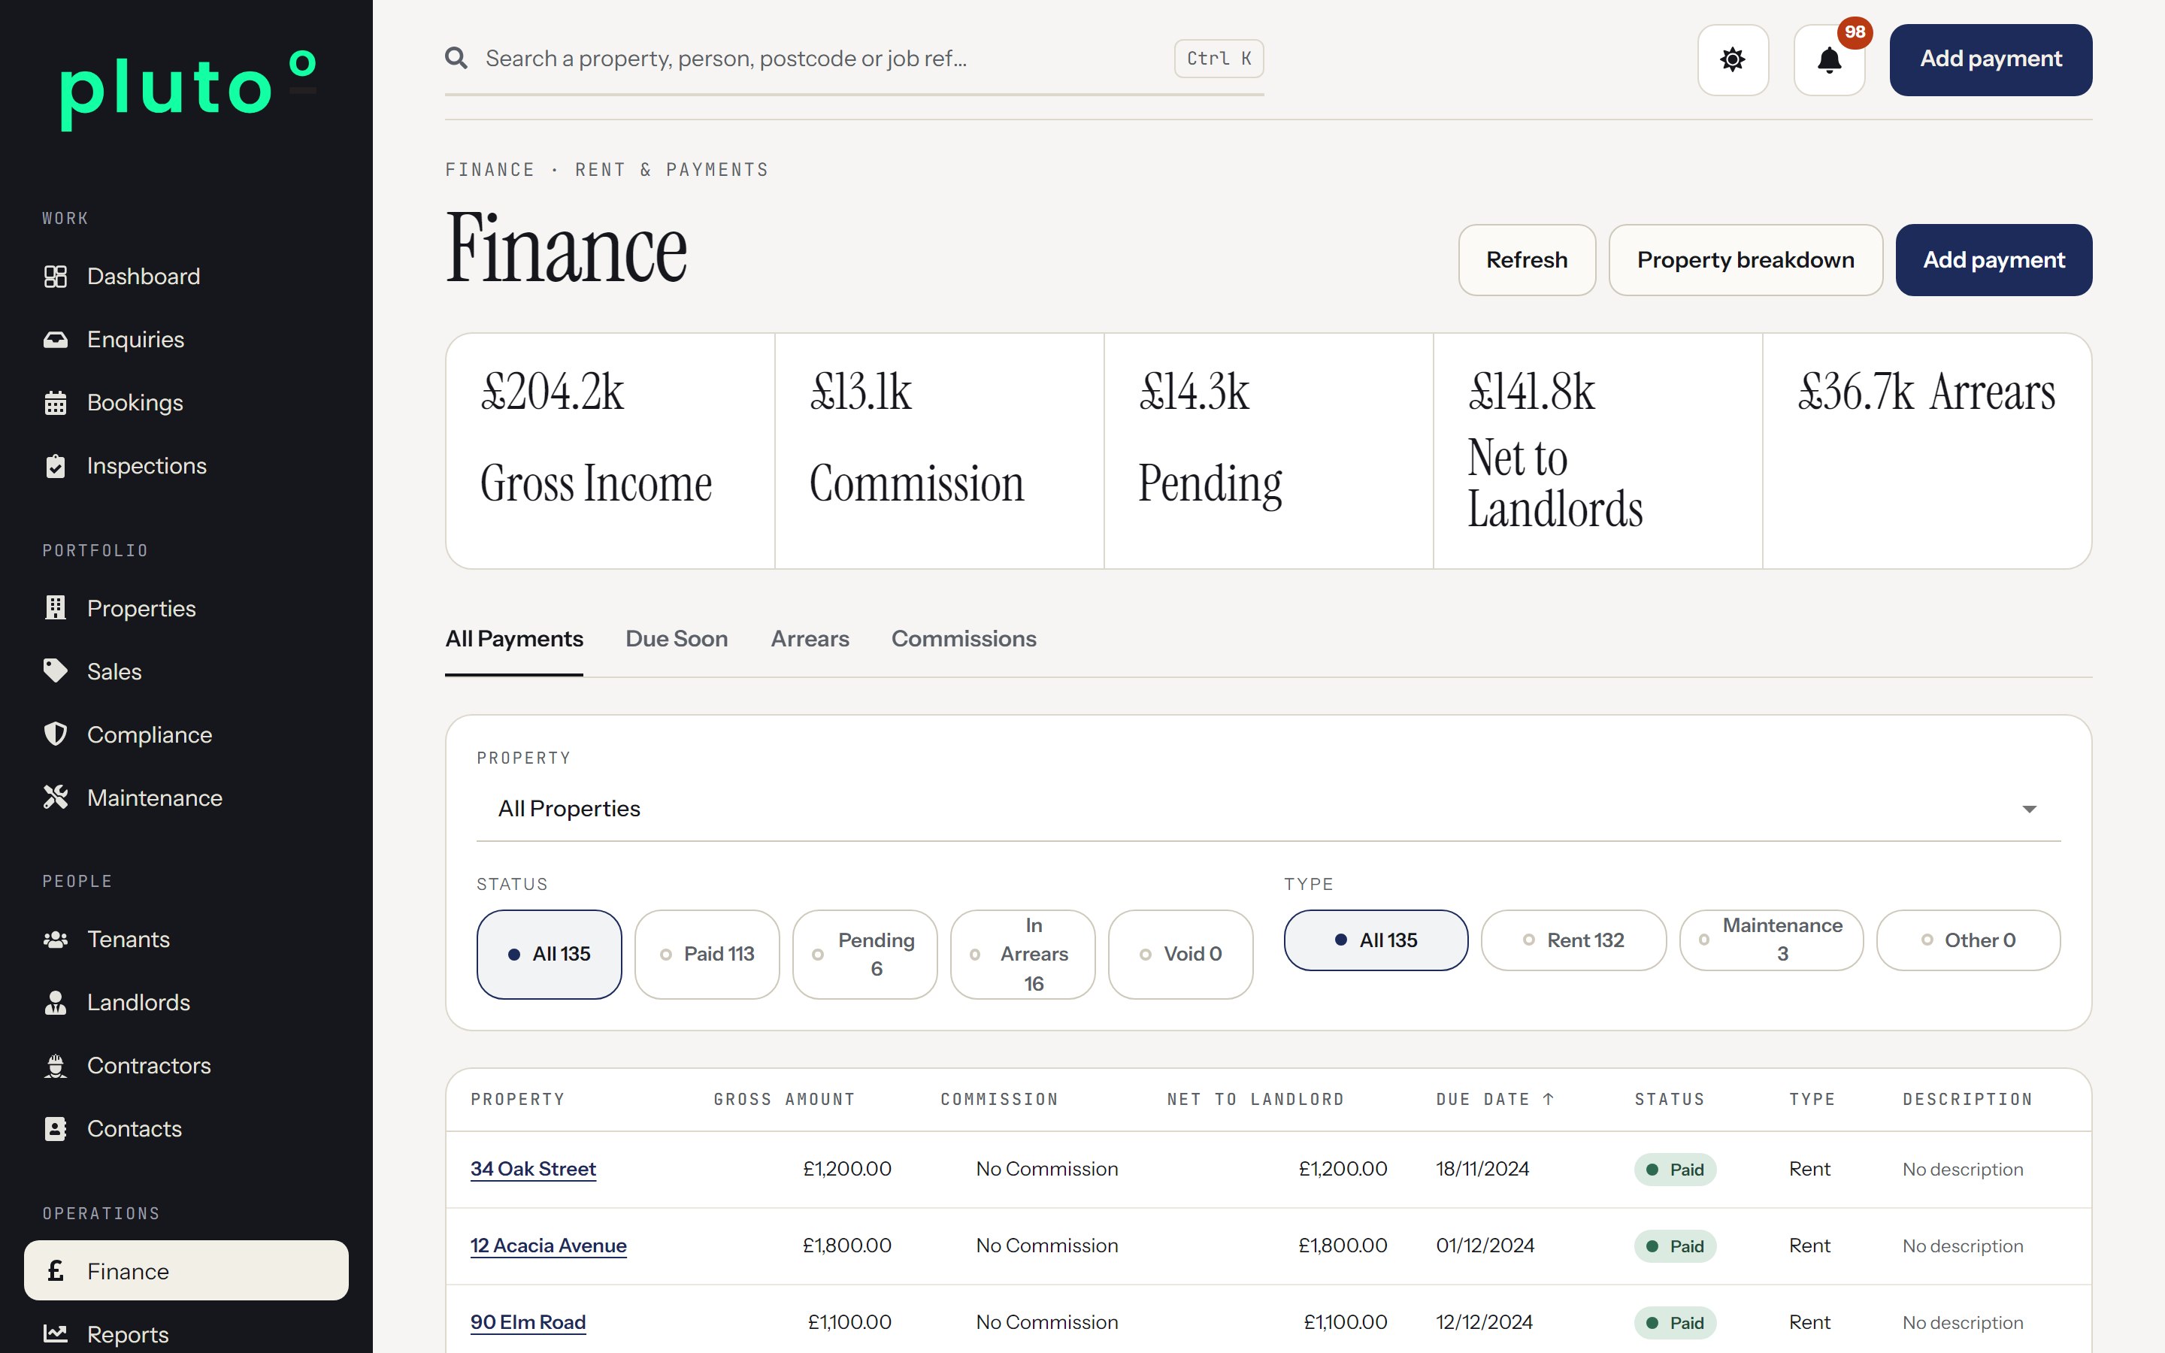Switch to the Due Soon tab
The height and width of the screenshot is (1353, 2165).
point(677,639)
